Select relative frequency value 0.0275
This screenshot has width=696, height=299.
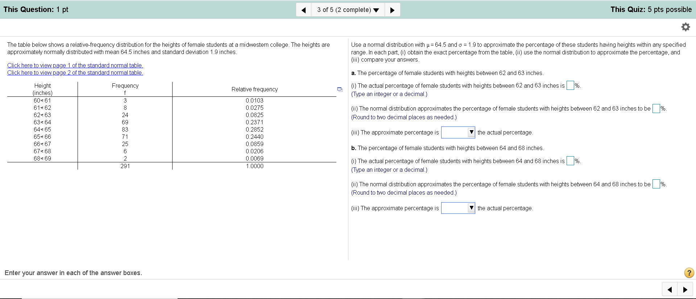tap(254, 108)
